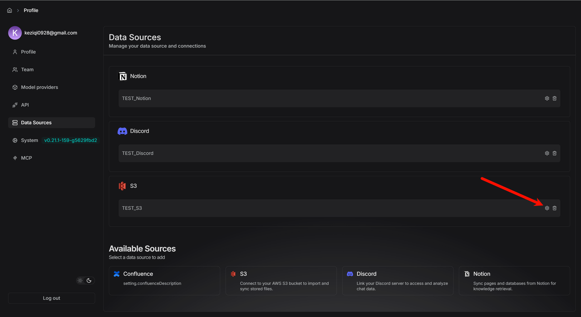This screenshot has height=317, width=581.
Task: Add Confluence from available sources
Action: coord(164,280)
